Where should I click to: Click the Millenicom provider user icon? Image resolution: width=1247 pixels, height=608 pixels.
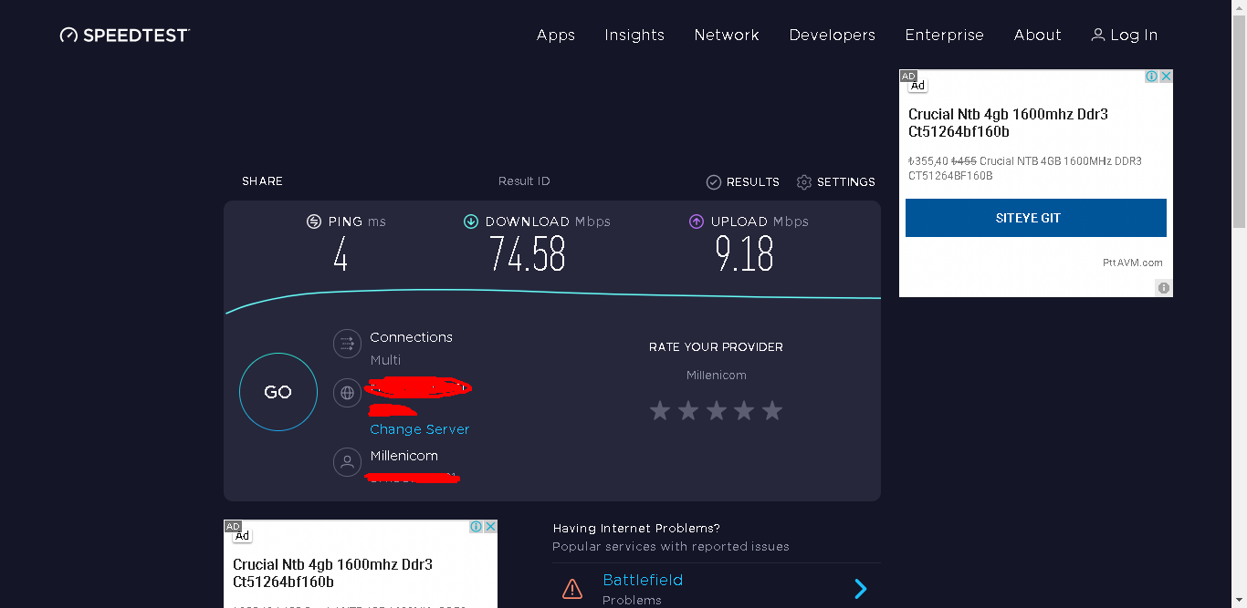(x=347, y=462)
